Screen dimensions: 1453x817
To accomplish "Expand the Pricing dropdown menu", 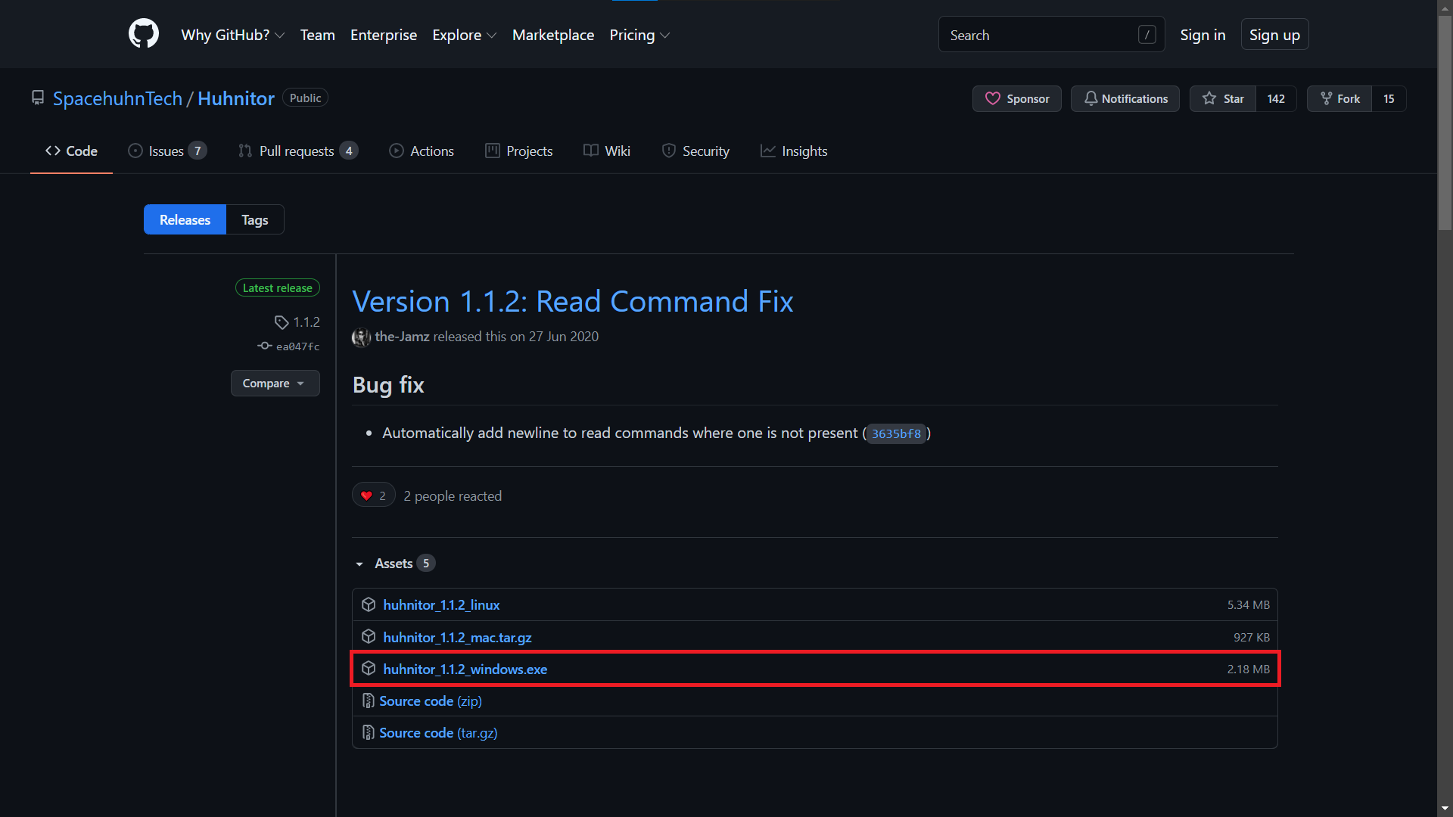I will (x=640, y=35).
